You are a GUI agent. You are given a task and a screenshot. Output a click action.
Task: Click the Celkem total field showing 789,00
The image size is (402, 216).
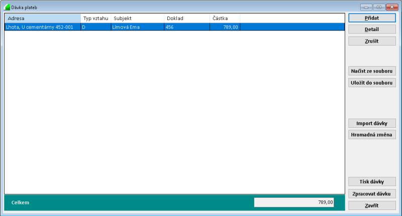[x=294, y=202]
